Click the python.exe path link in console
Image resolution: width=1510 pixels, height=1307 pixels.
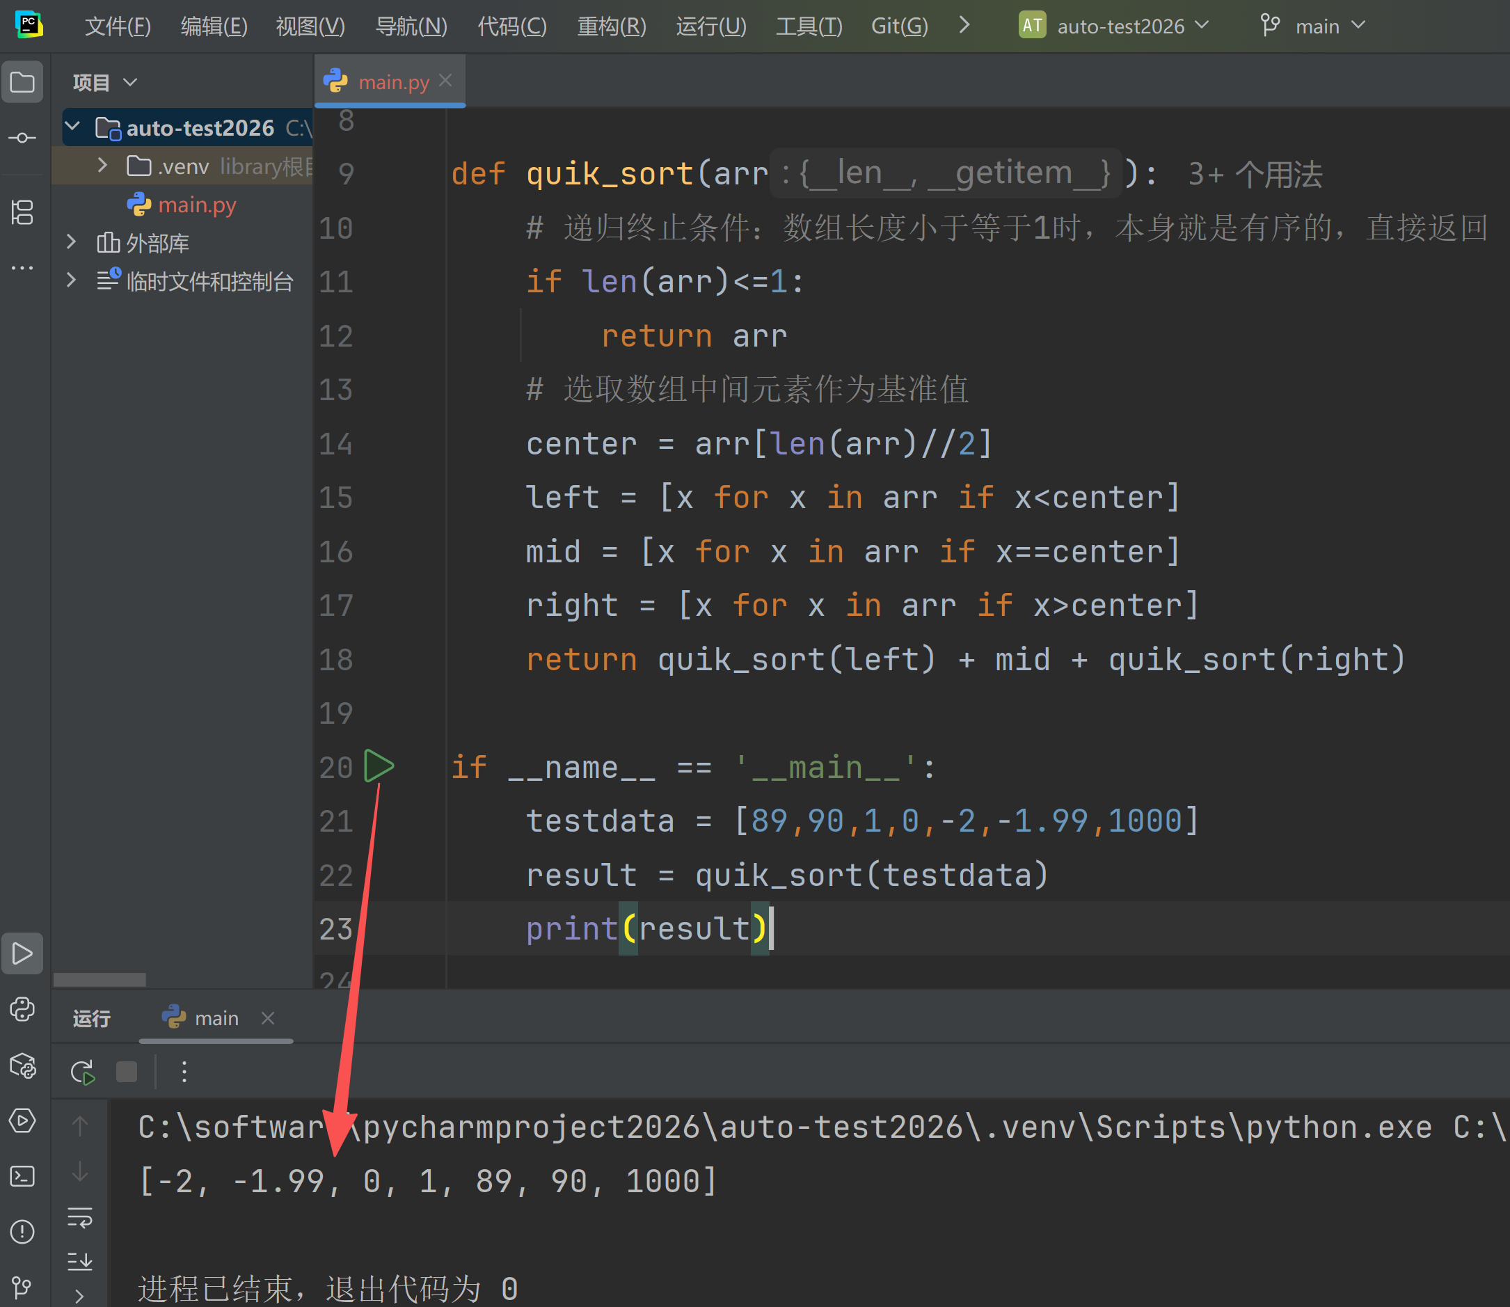pos(785,1127)
